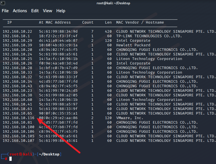Select IP address 192.168.10.29
Screen dimensions: 216x164
(x=17, y=41)
